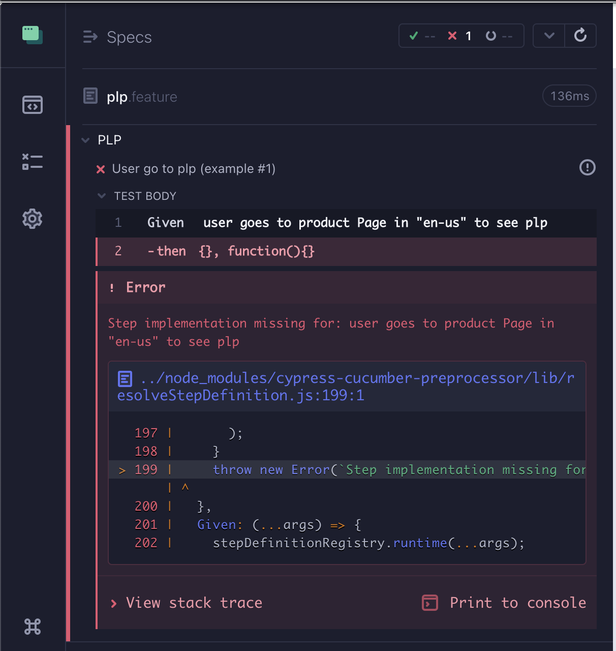Viewport: 616px width, 651px height.
Task: Click the Print to console button
Action: click(x=504, y=603)
